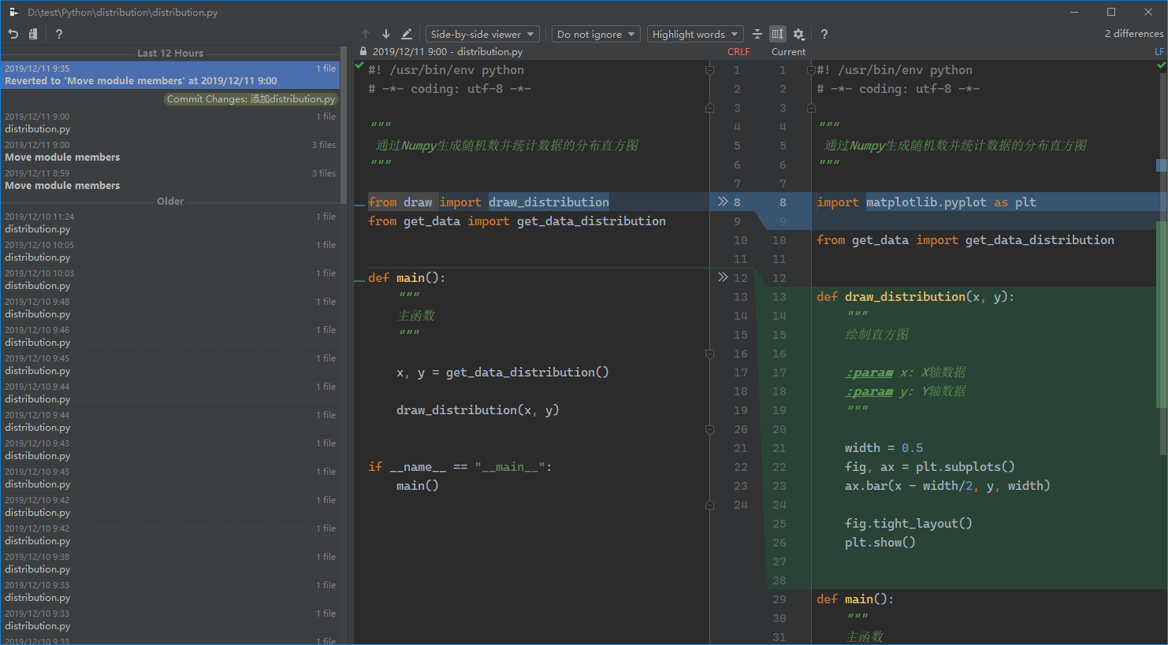Apply the line 12 change using chevron arrows
Image resolution: width=1168 pixels, height=645 pixels.
[723, 277]
